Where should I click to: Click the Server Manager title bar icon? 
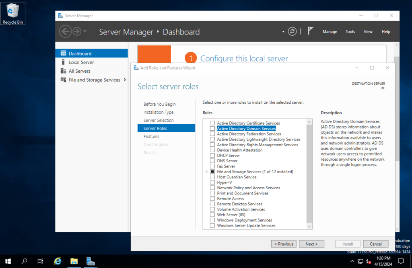point(60,16)
